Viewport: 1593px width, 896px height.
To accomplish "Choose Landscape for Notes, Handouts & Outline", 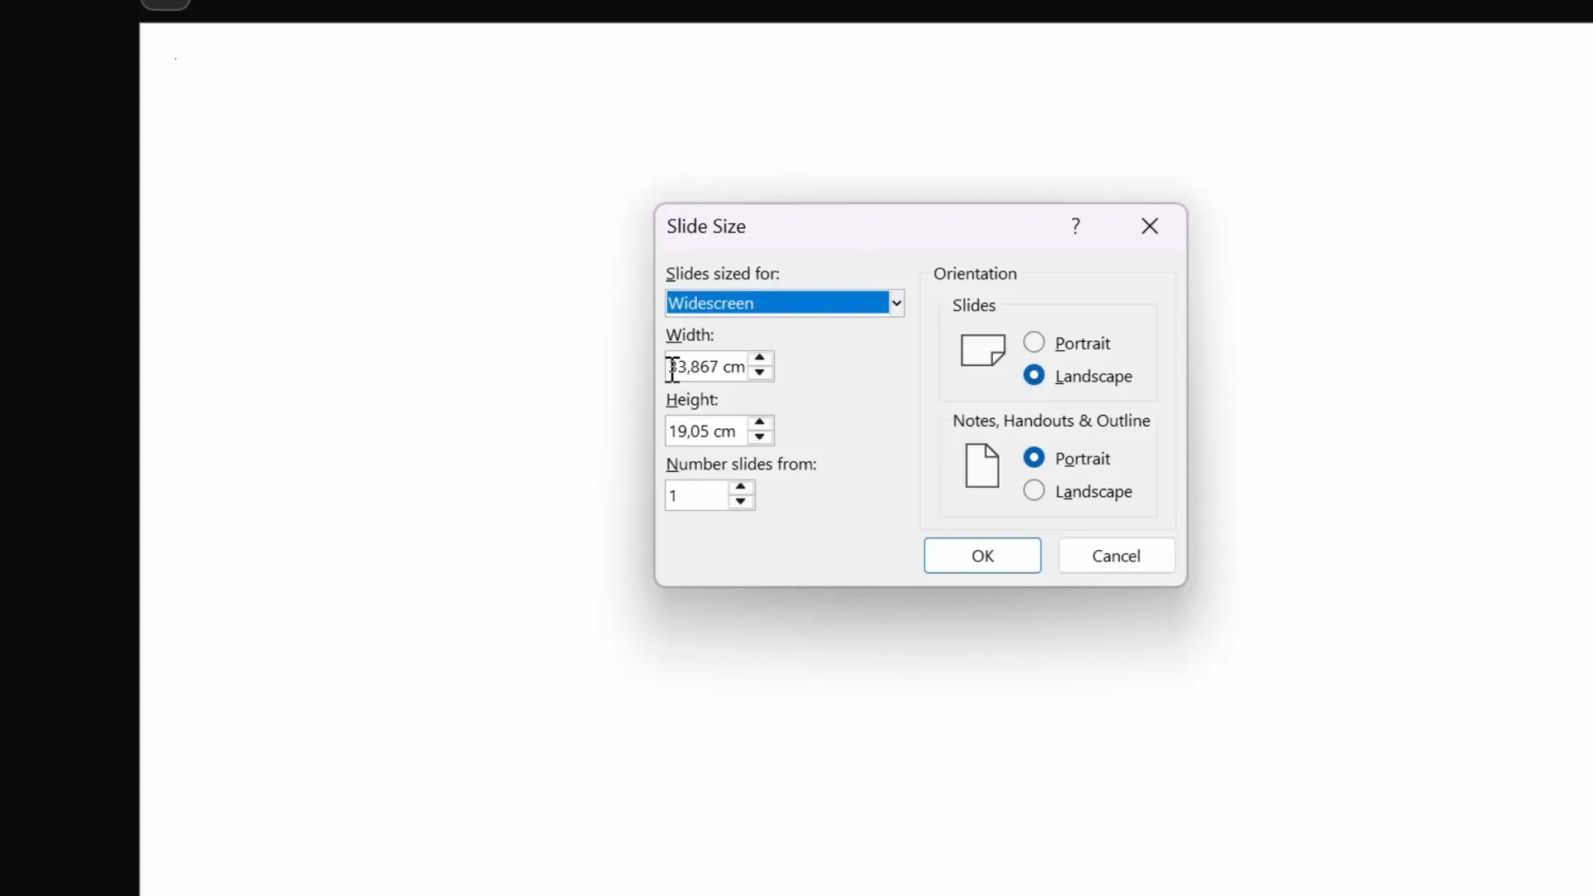I will tap(1034, 490).
